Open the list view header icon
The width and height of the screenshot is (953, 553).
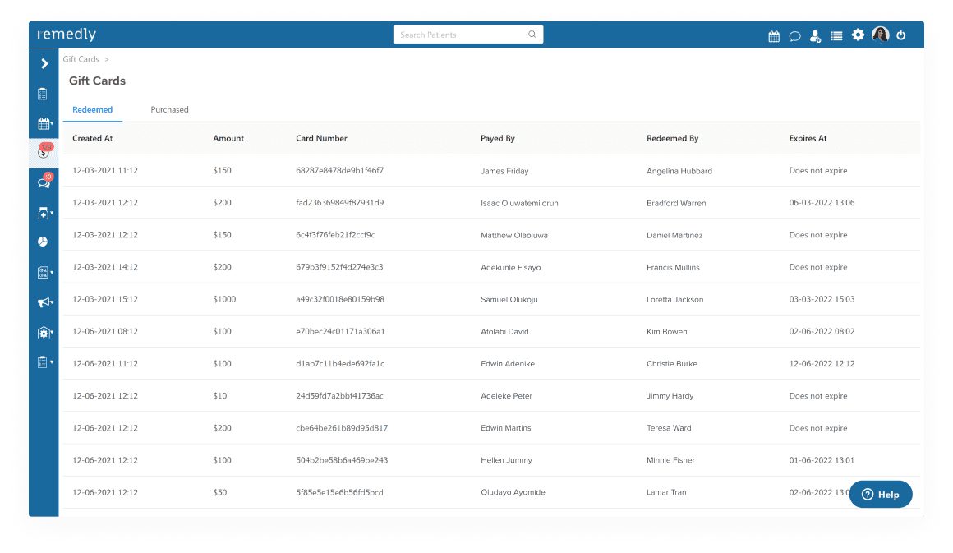(x=836, y=36)
